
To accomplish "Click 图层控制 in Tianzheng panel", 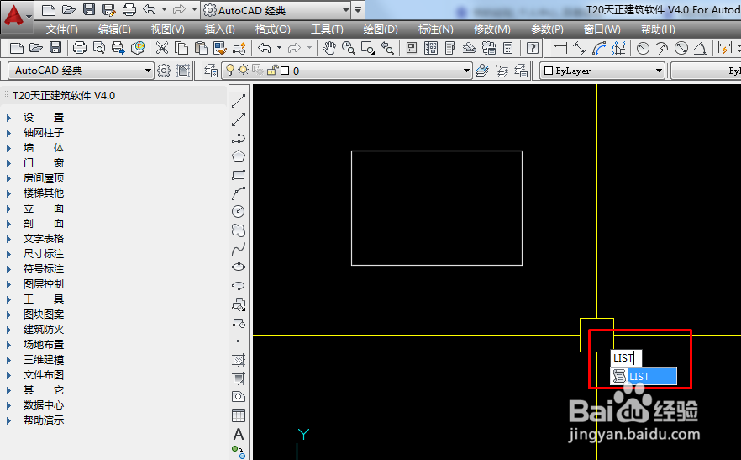I will tap(44, 284).
